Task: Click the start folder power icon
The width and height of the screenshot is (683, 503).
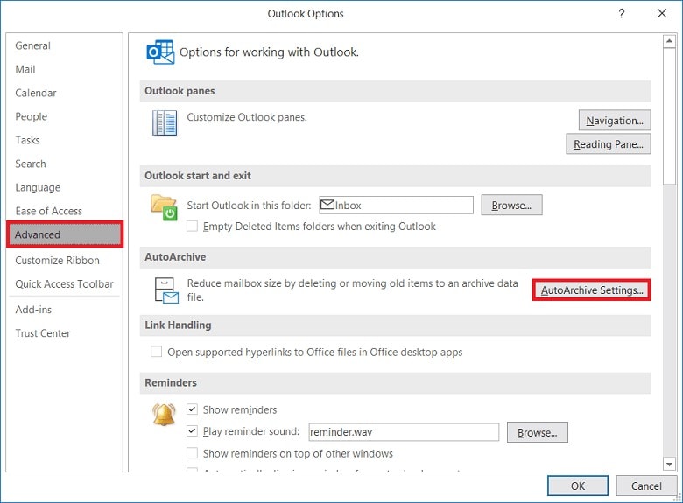Action: [165, 208]
